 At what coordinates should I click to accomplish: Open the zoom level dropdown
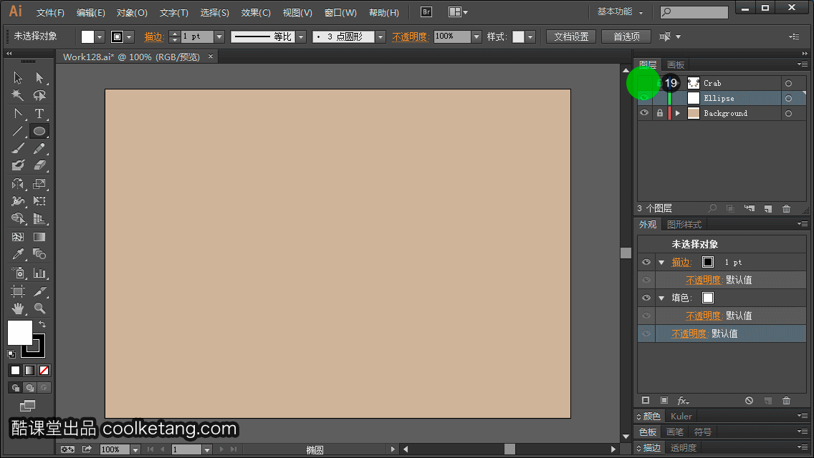tap(135, 449)
